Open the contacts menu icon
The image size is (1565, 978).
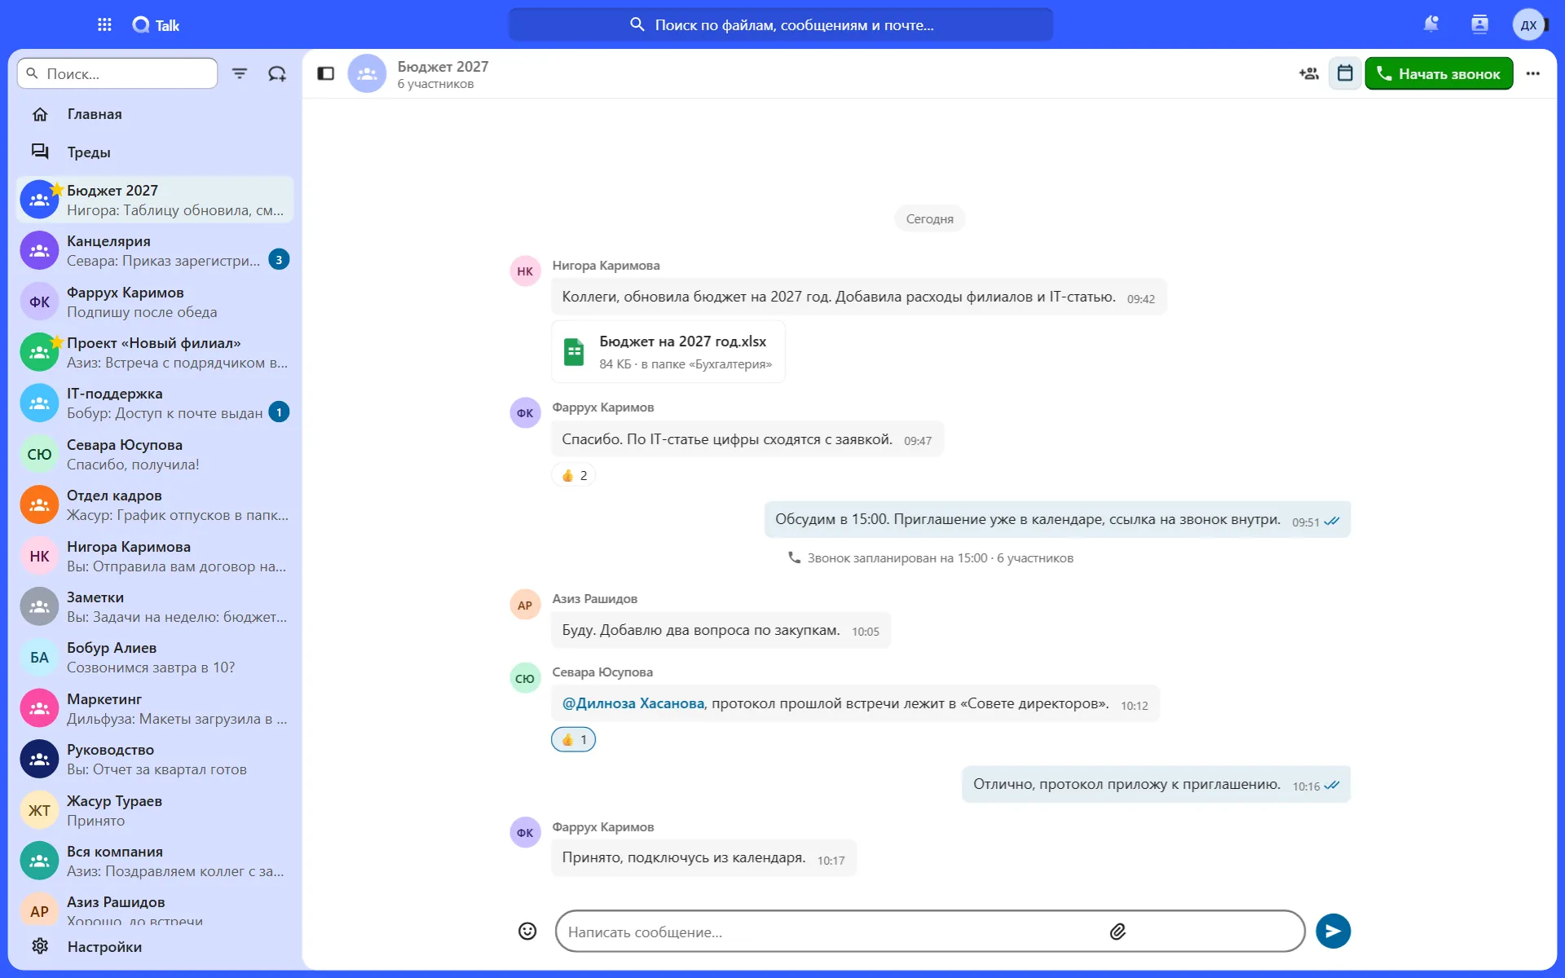point(1479,24)
